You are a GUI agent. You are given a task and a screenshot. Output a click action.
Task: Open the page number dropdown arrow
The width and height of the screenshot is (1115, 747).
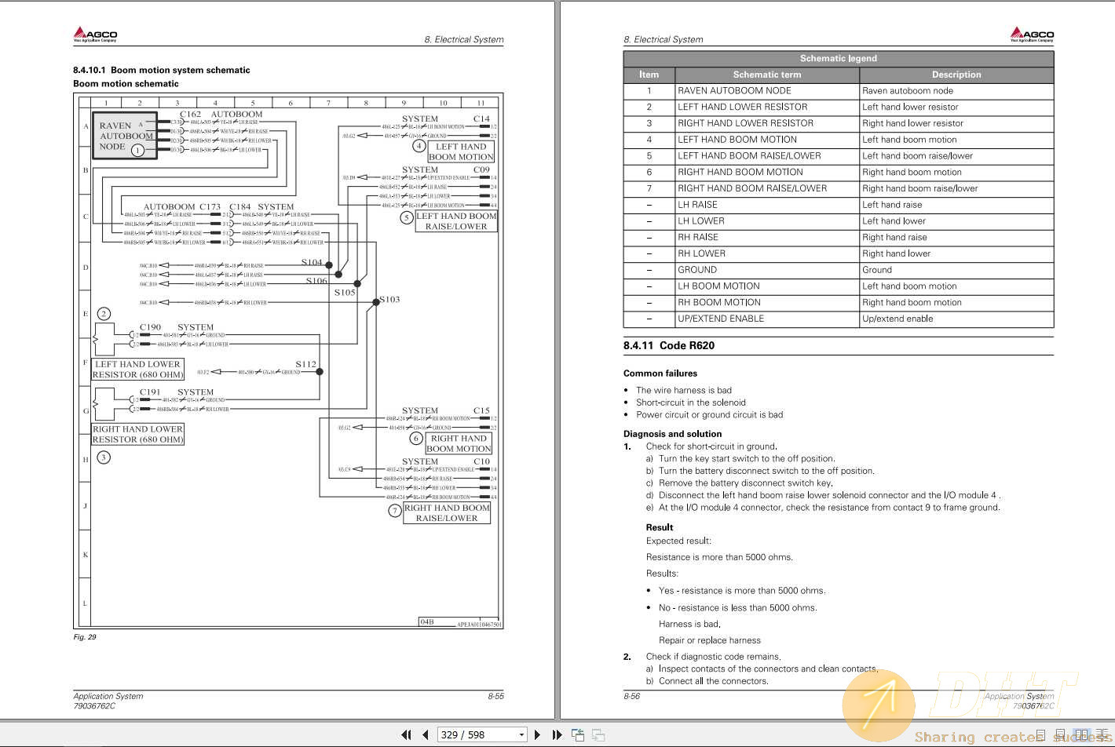(x=521, y=735)
